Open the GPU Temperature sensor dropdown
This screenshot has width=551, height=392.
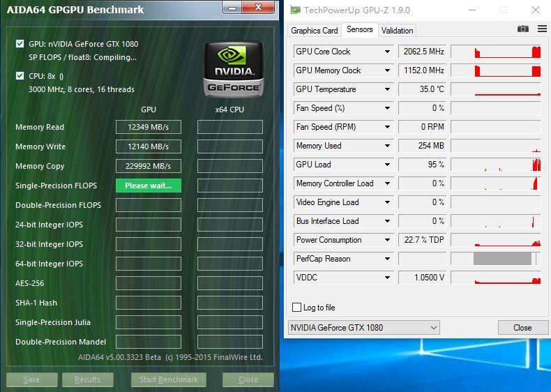pyautogui.click(x=387, y=89)
